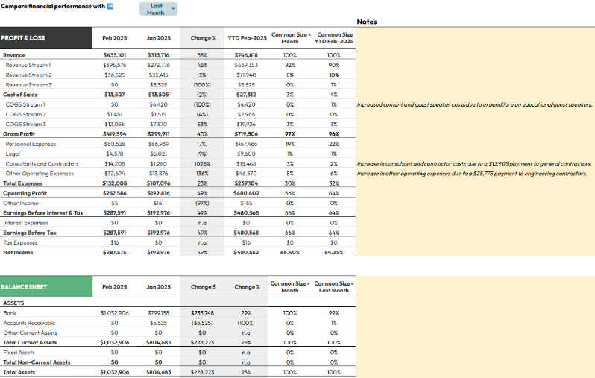This screenshot has height=378, width=595.
Task: Select Earnings Before Interest & Tax label
Action: click(43, 213)
